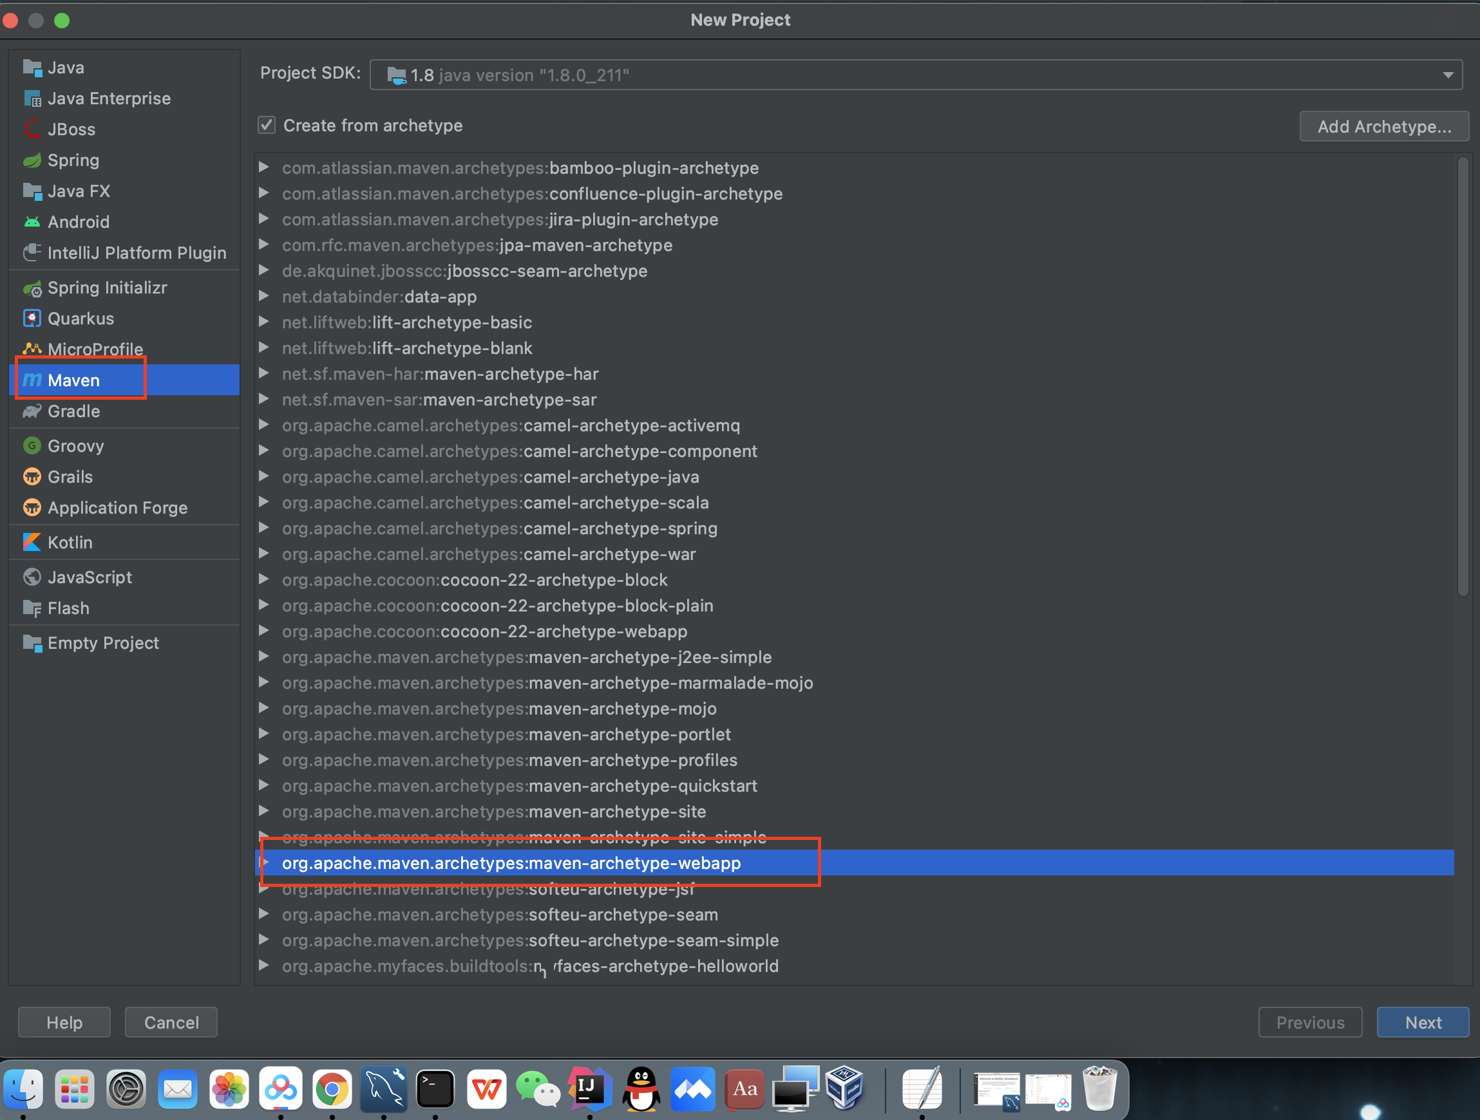The height and width of the screenshot is (1120, 1480).
Task: Choose the JBoss icon in sidebar
Action: [32, 129]
